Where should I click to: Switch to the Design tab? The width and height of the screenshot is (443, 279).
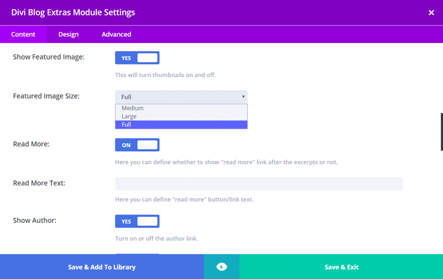(69, 34)
